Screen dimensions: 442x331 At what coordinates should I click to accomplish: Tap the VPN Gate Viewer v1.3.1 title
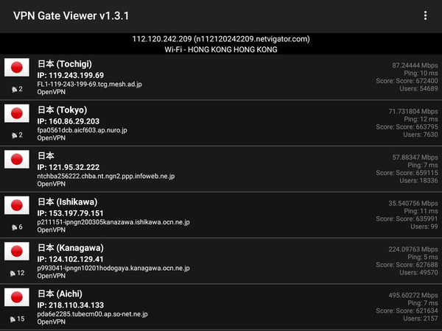71,15
